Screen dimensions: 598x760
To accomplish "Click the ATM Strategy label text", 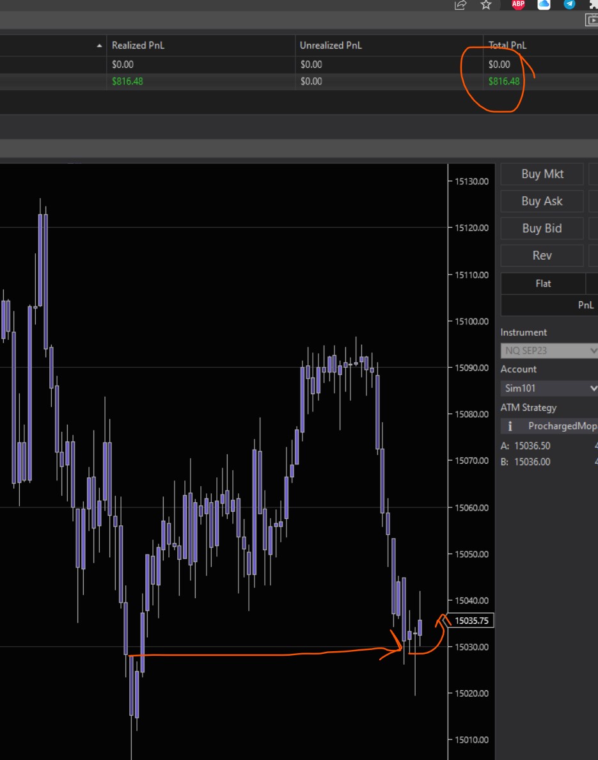I will (x=529, y=408).
